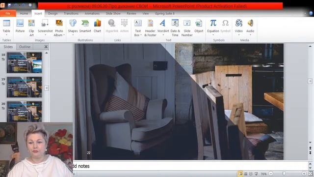Viewport: 314px width, 177px height.
Task: Open the Text Box dropdown arrow
Action: click(x=141, y=35)
